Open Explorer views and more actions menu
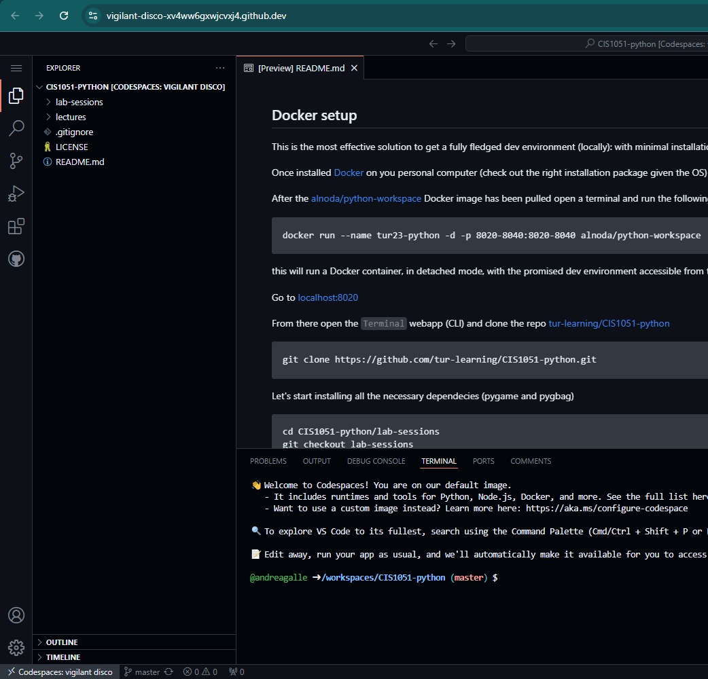Screen dimensions: 708x679 click(x=220, y=68)
